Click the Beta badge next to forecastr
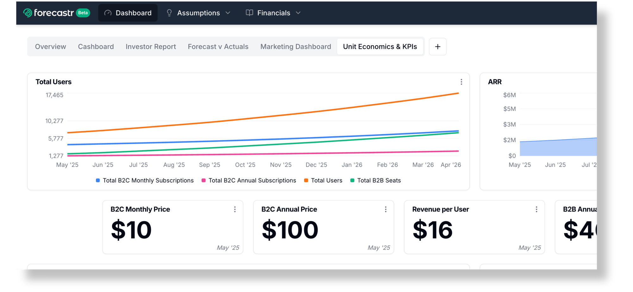The height and width of the screenshot is (292, 633). 83,13
